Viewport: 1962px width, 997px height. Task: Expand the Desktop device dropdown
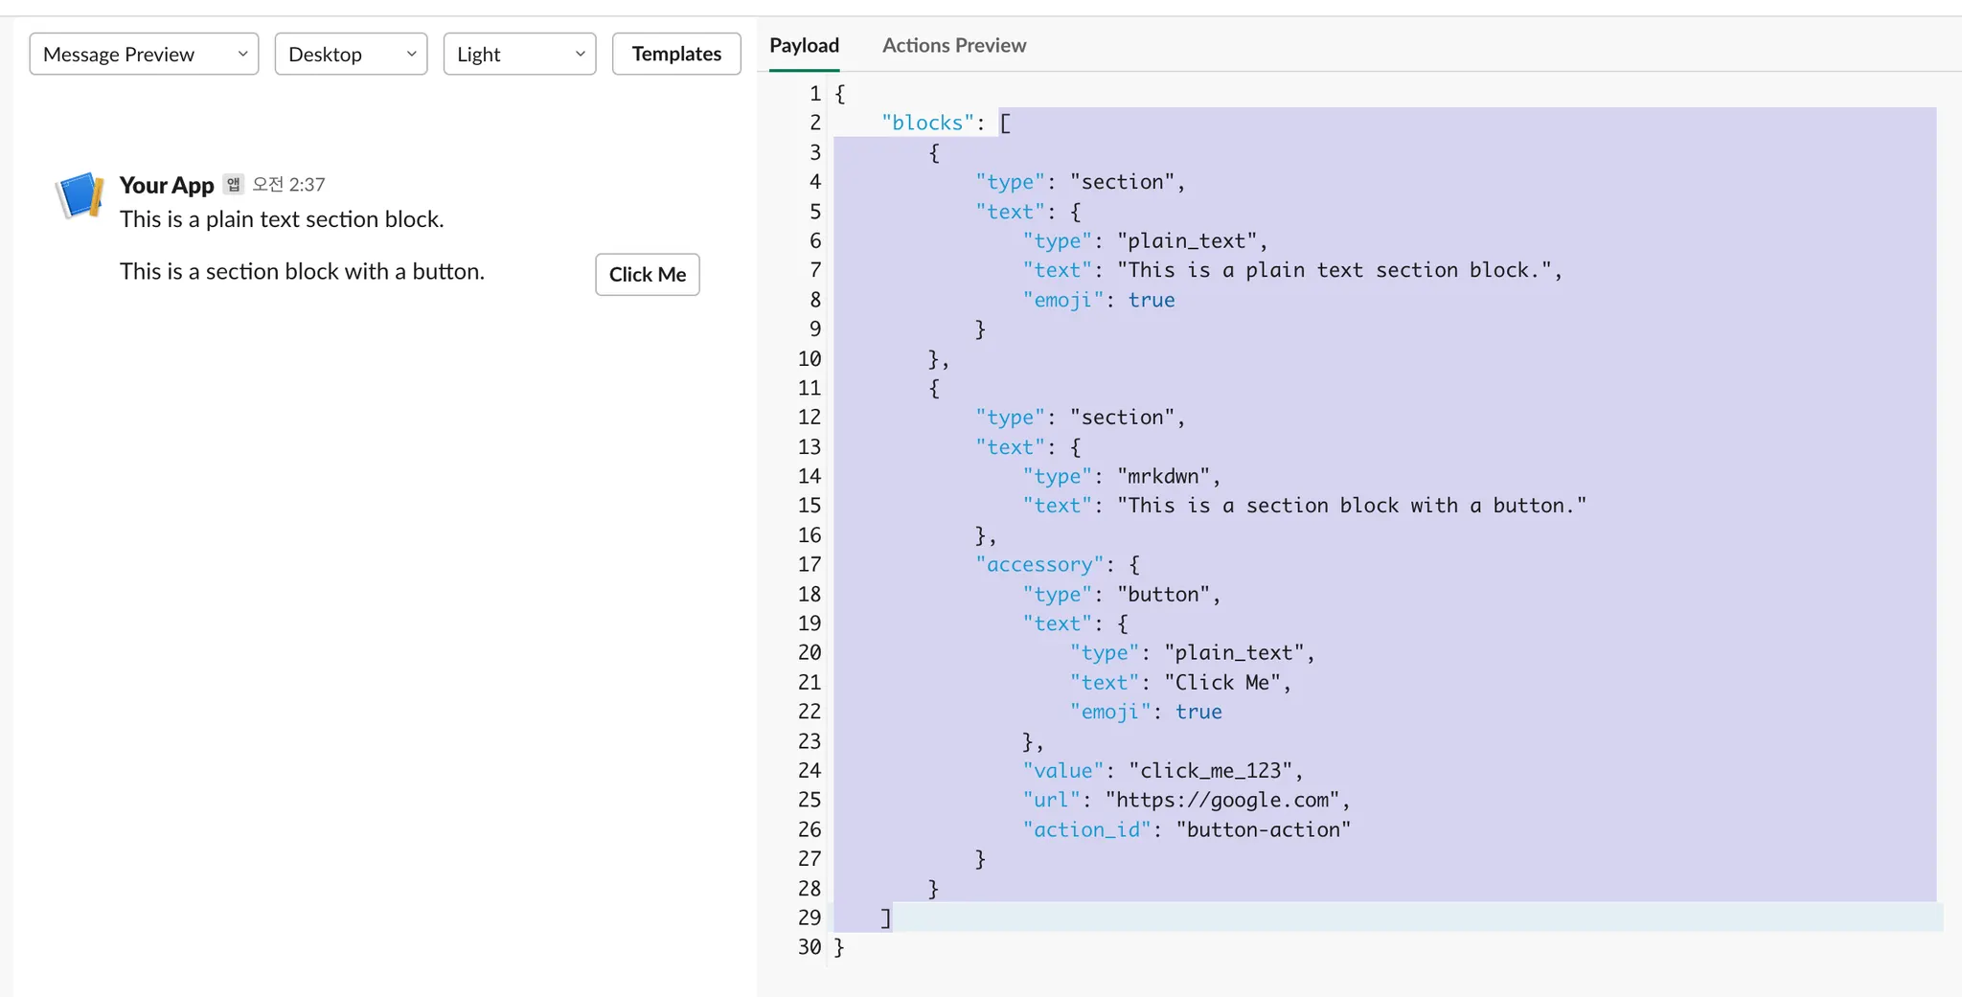351,55
